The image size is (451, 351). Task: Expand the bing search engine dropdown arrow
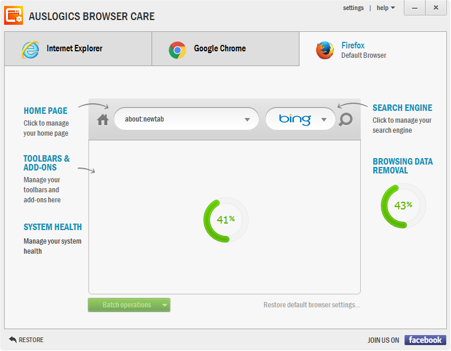click(324, 119)
